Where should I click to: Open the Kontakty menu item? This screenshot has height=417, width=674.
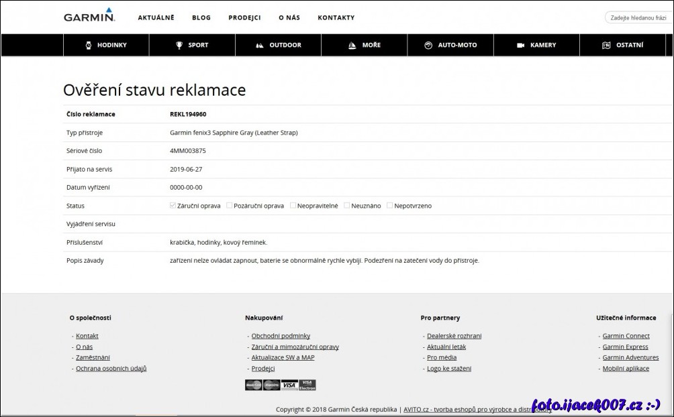pyautogui.click(x=336, y=17)
